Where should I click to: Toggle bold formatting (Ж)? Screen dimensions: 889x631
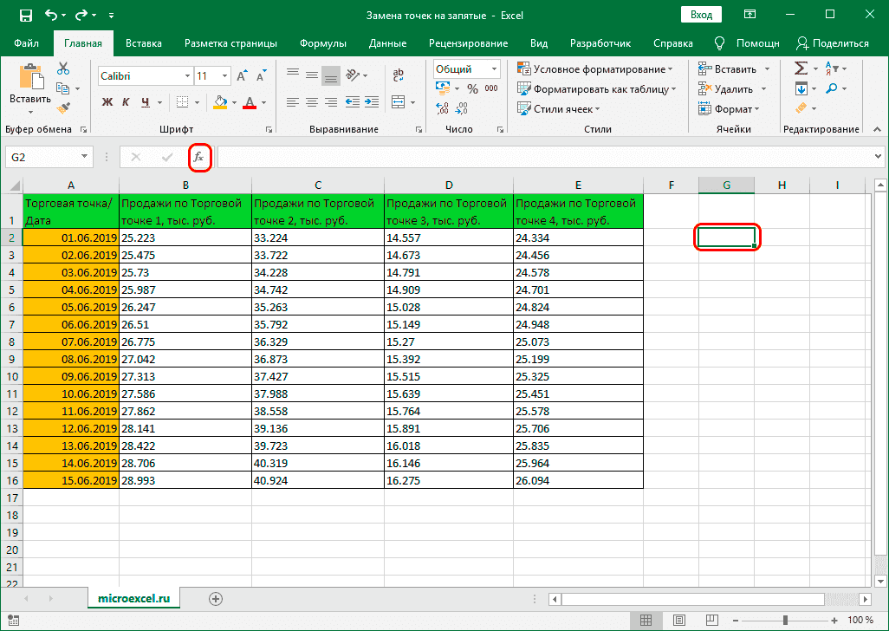pos(107,102)
